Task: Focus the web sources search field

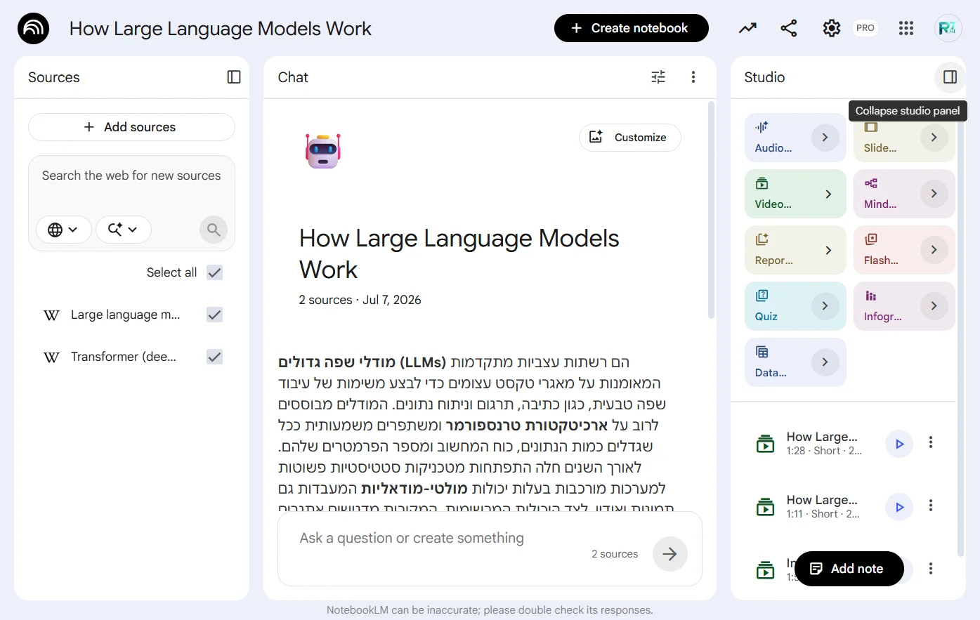Action: click(x=131, y=176)
